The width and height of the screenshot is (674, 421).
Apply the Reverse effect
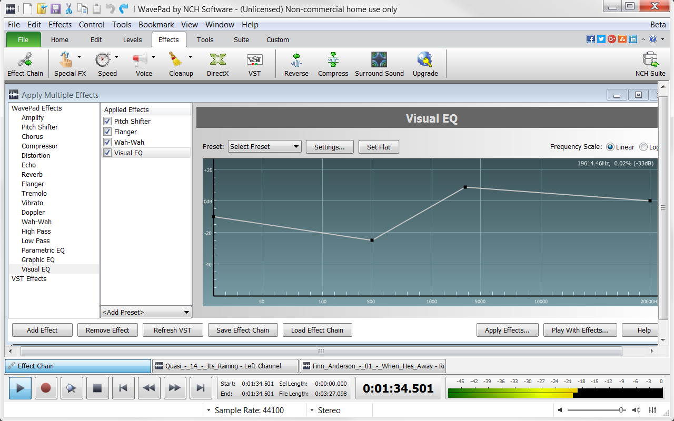click(296, 63)
